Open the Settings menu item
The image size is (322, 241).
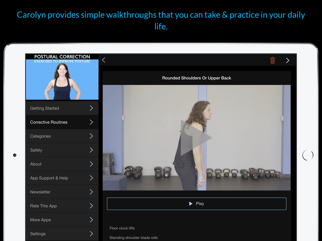[62, 234]
